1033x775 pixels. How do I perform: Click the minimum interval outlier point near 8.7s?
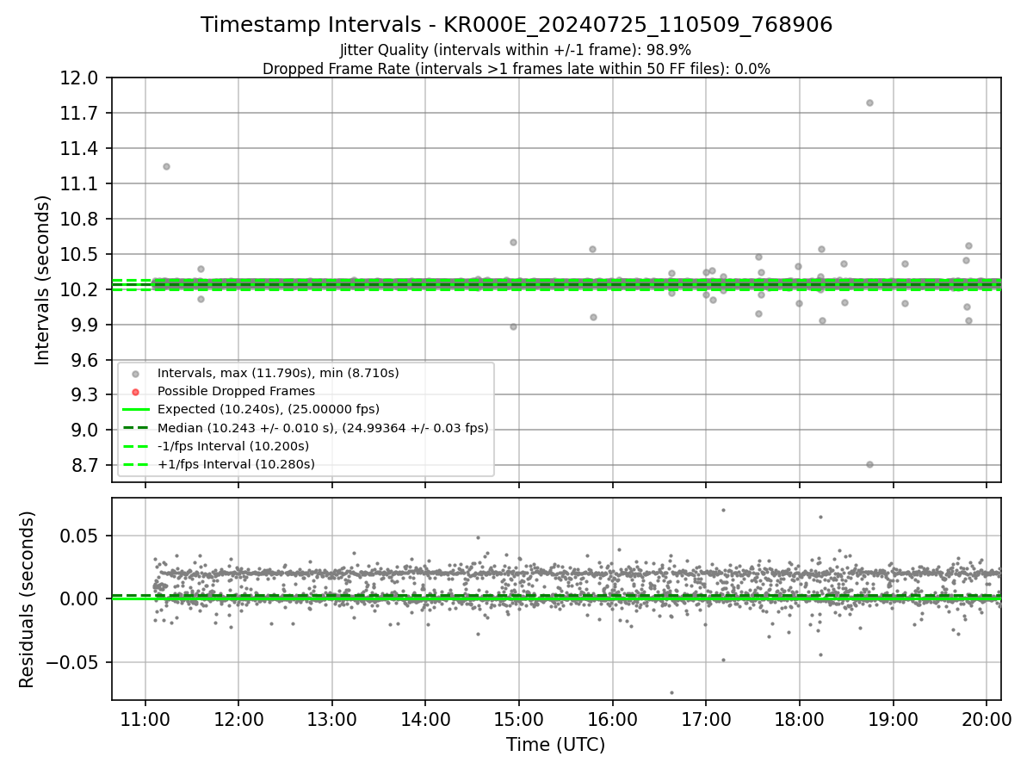click(869, 464)
